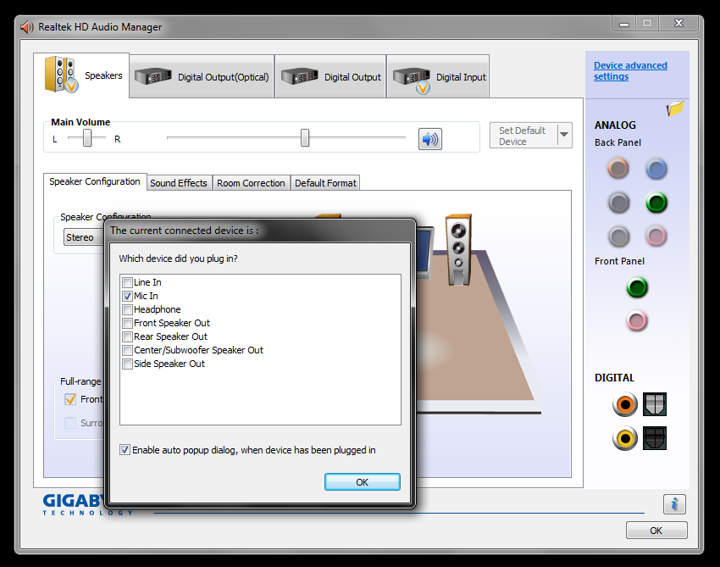Click the L/R balance slider handle
Viewport: 720px width, 567px height.
[x=86, y=138]
